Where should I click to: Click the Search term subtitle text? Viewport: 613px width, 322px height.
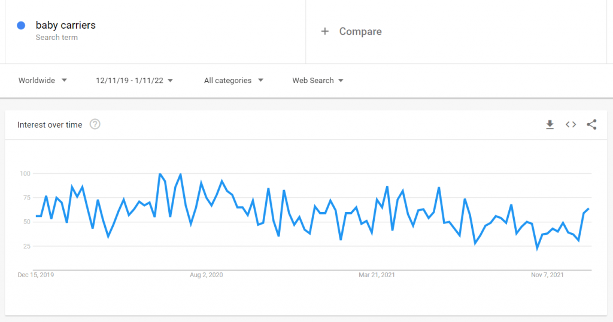coord(57,38)
